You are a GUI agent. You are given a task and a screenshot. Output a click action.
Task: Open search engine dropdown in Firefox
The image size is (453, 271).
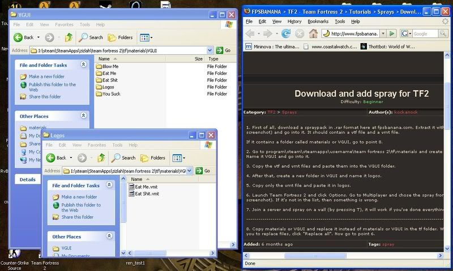405,33
